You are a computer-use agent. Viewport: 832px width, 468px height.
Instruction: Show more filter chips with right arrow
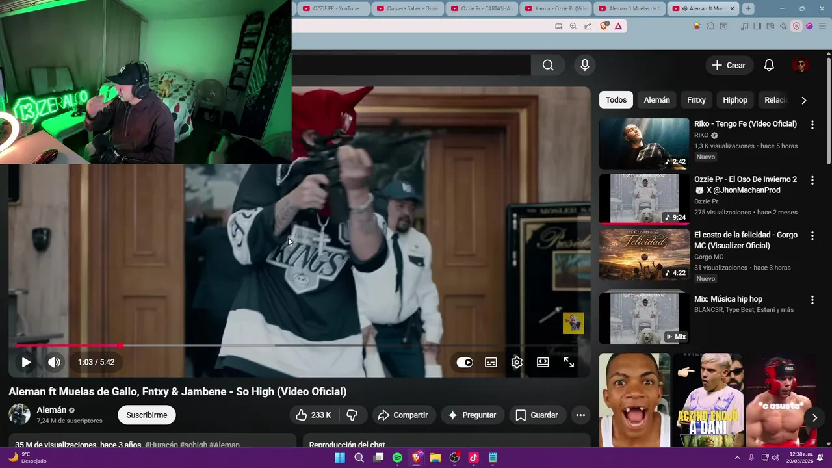(x=803, y=100)
